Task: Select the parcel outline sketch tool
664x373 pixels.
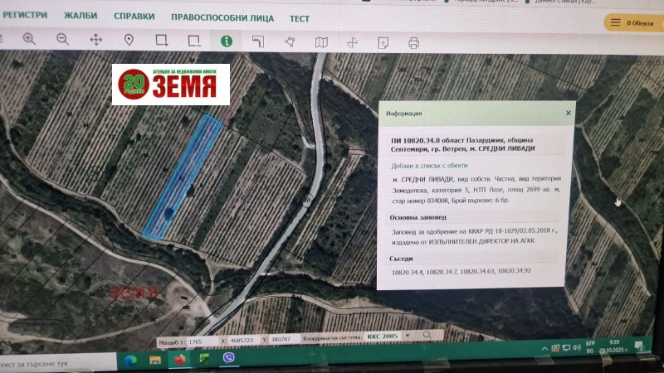Action: click(x=258, y=41)
